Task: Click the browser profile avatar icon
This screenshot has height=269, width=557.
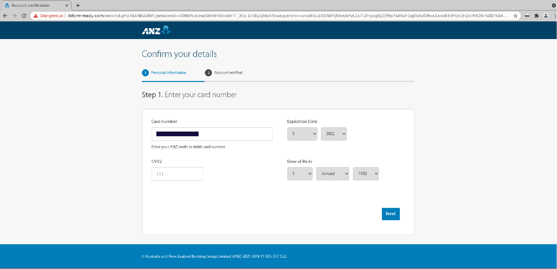Action: (x=546, y=16)
